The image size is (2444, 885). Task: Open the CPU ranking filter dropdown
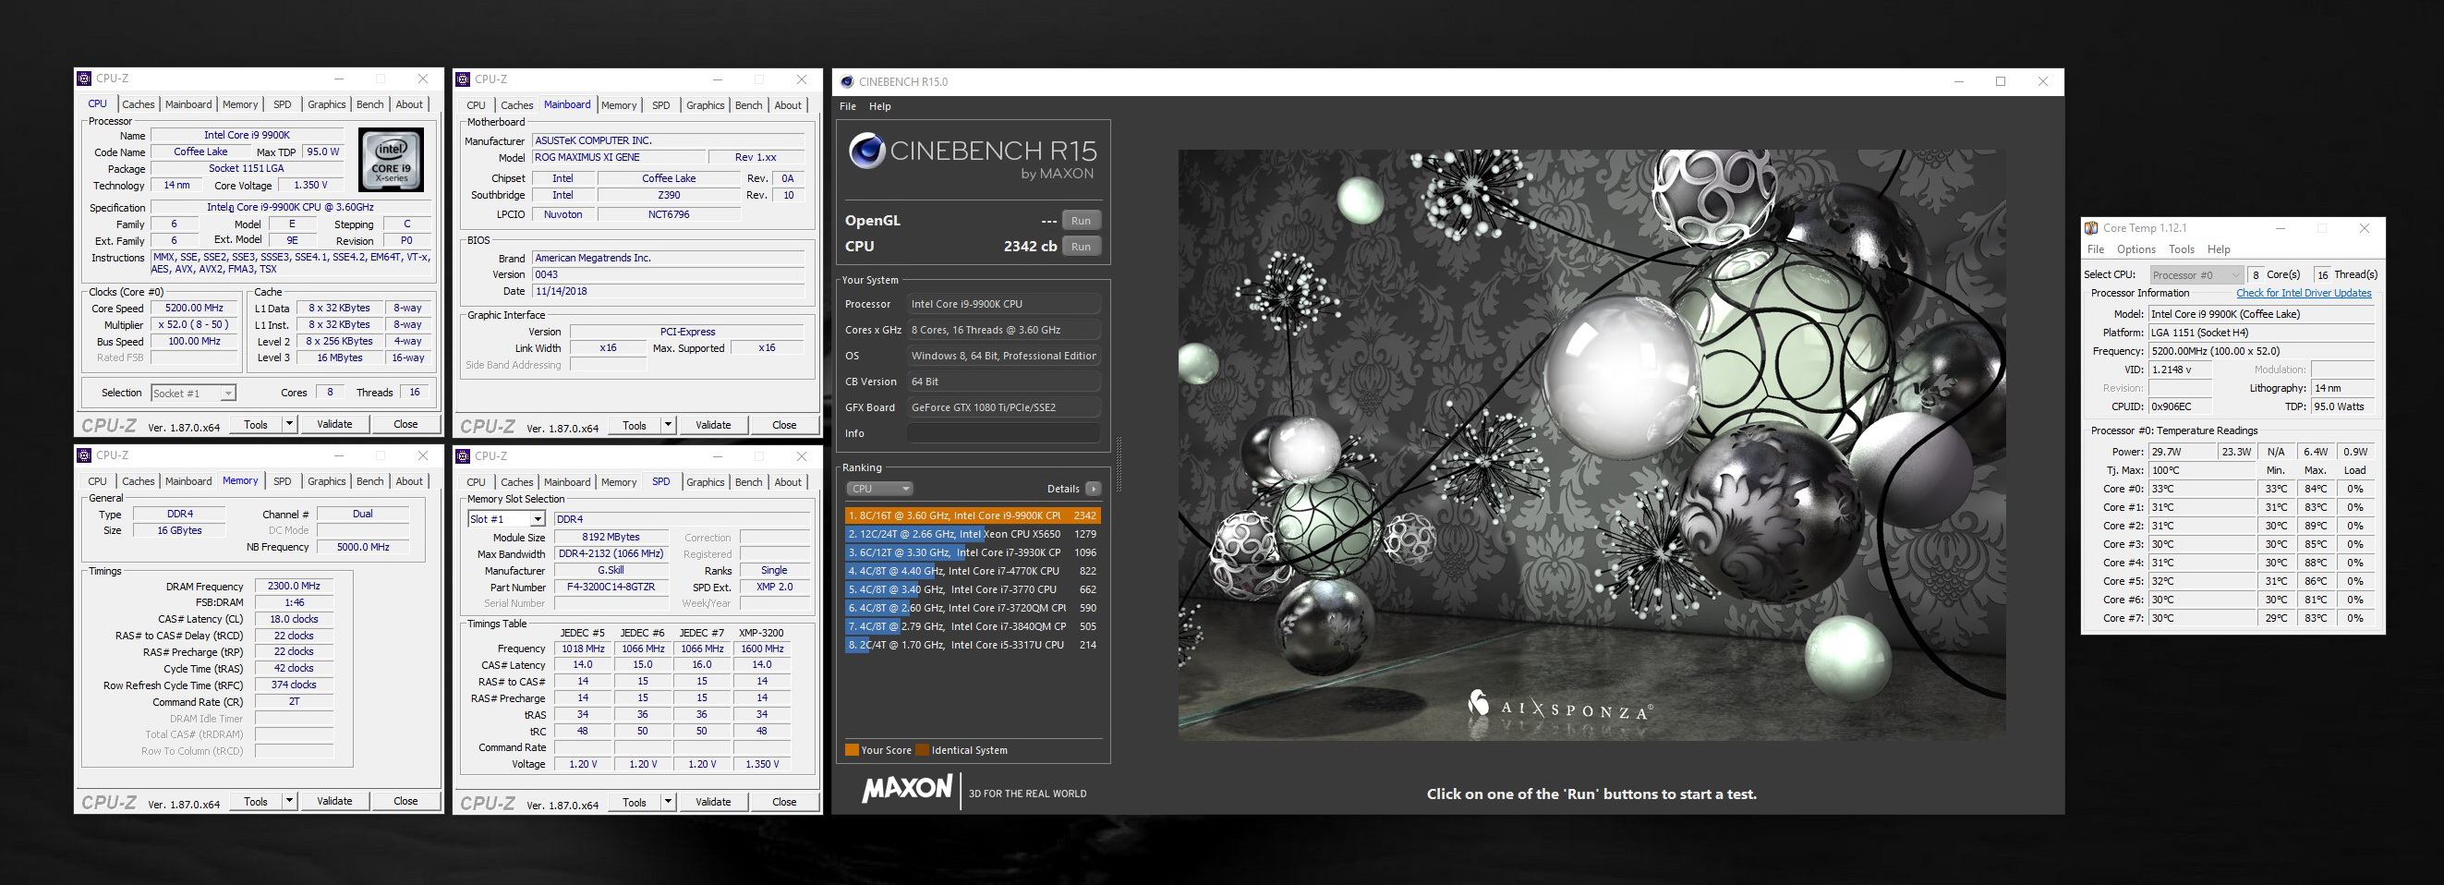[x=879, y=489]
